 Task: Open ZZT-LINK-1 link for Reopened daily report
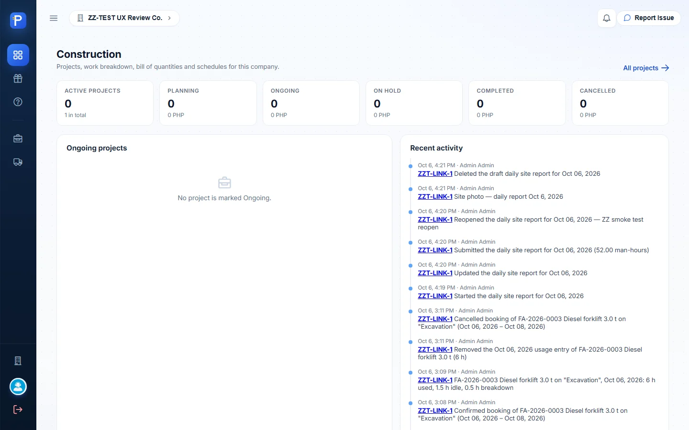(x=435, y=220)
